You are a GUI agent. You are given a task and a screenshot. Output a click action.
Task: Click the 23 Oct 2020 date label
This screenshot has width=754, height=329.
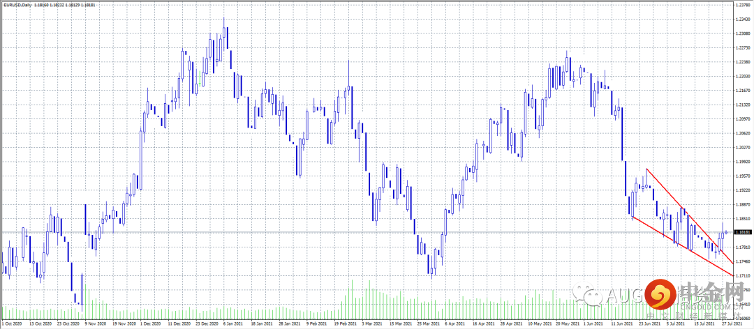point(67,325)
